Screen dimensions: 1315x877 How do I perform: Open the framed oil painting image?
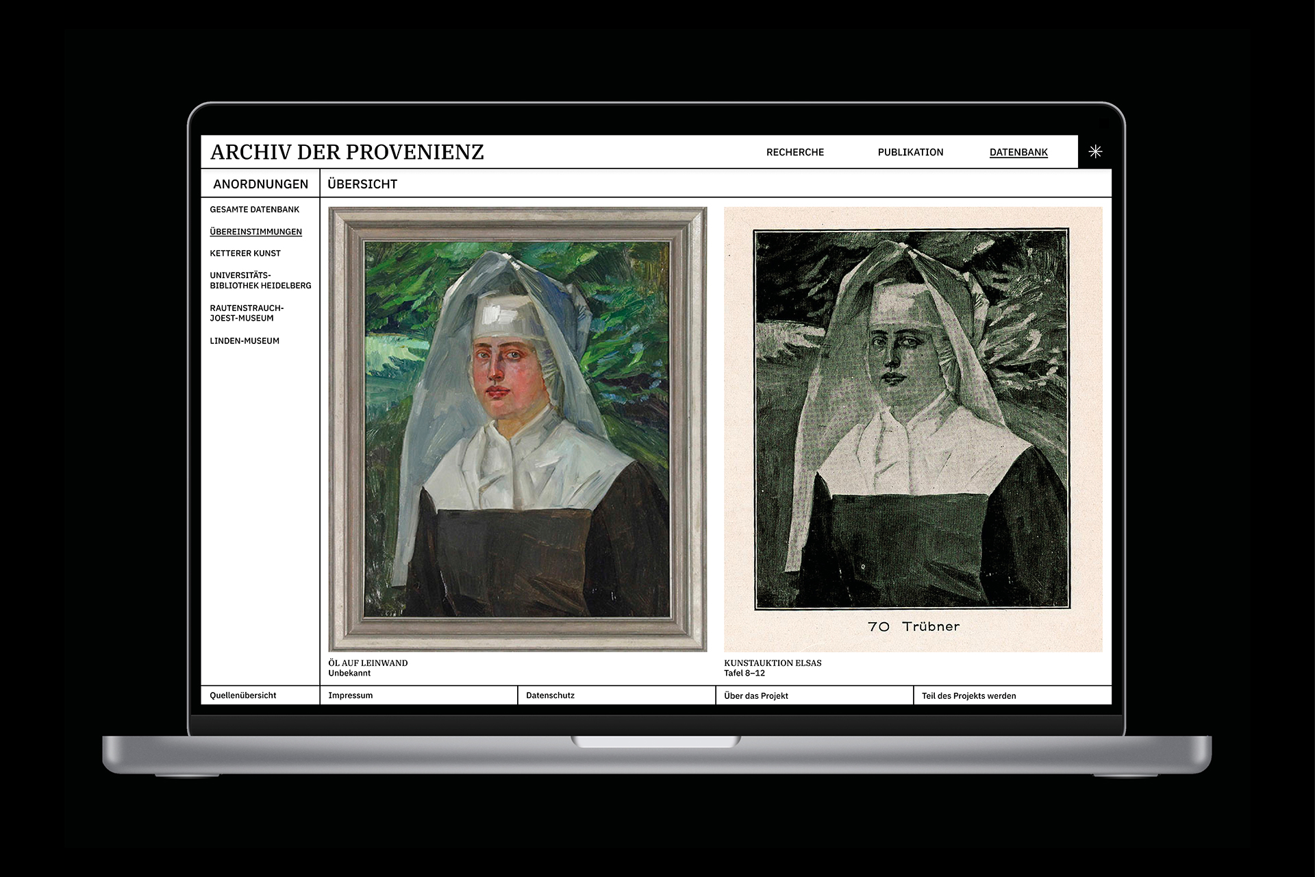518,430
